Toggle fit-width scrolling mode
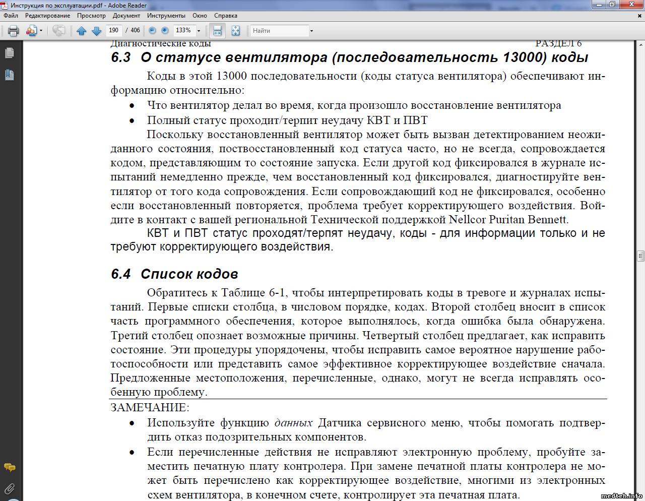The height and width of the screenshot is (501, 645). (217, 31)
